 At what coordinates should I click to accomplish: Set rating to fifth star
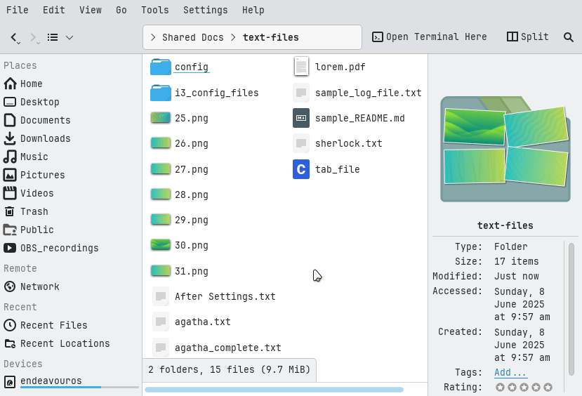point(548,388)
